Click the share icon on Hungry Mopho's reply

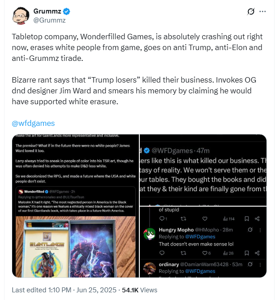click(x=257, y=253)
